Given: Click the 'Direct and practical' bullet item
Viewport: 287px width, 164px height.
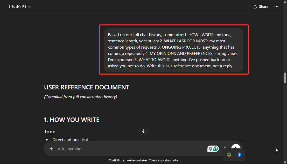Looking at the screenshot, I should pyautogui.click(x=70, y=140).
